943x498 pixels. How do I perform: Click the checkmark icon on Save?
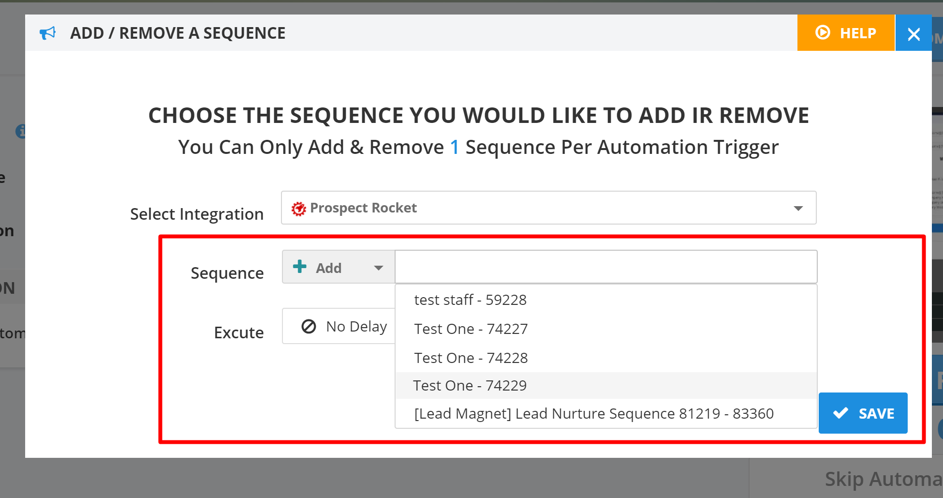tap(840, 413)
